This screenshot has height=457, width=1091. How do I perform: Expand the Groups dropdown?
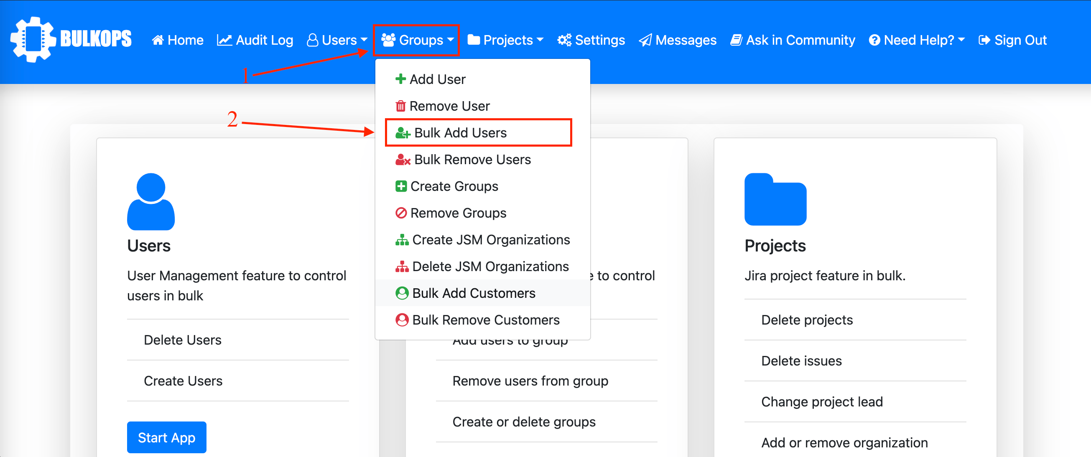coord(416,39)
